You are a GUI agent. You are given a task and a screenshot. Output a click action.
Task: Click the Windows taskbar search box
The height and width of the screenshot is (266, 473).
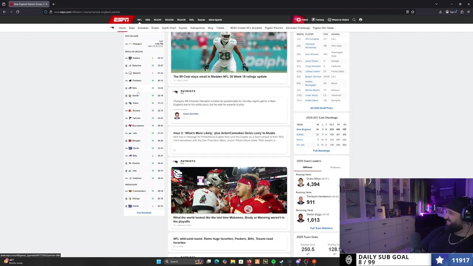pyautogui.click(x=183, y=262)
